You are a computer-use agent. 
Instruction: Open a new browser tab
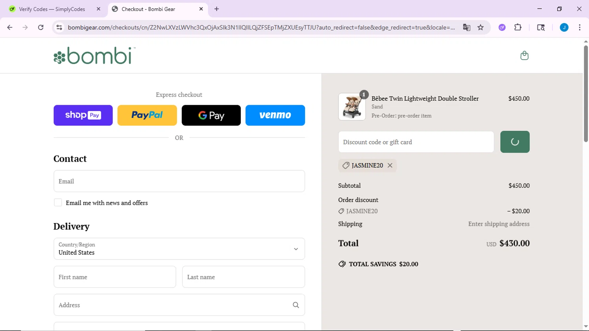[217, 9]
